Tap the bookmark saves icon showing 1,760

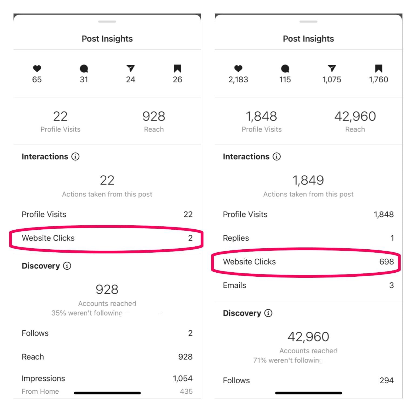point(379,69)
